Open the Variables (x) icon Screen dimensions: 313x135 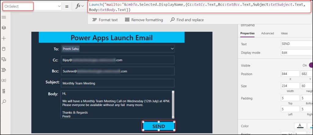4,80
